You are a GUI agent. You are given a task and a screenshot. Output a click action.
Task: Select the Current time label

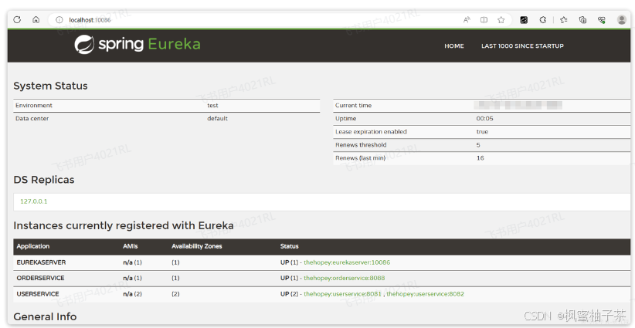[x=353, y=106]
